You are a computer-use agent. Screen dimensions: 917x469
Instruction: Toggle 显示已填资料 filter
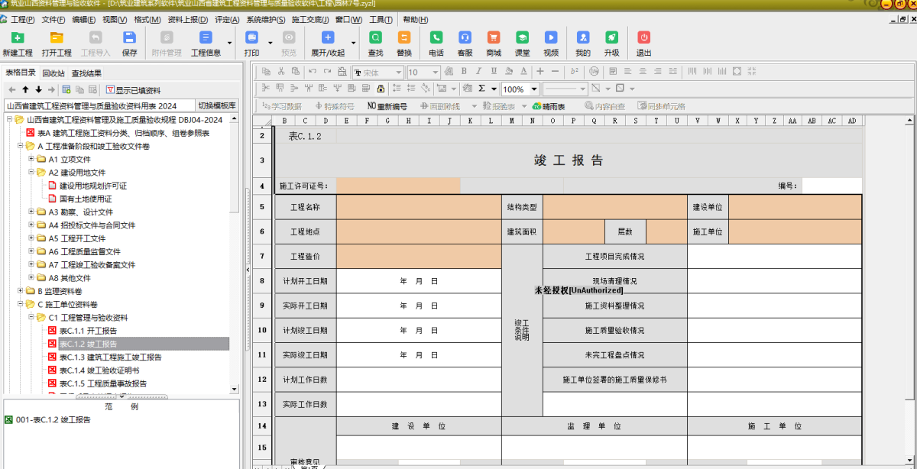[x=133, y=89]
